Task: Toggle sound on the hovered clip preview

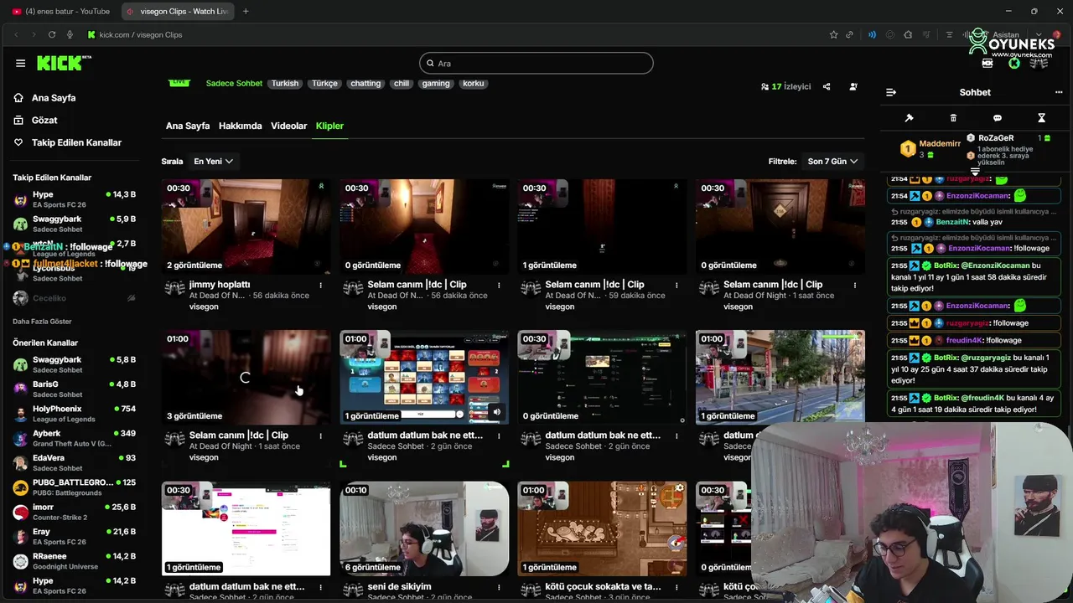Action: coord(496,411)
